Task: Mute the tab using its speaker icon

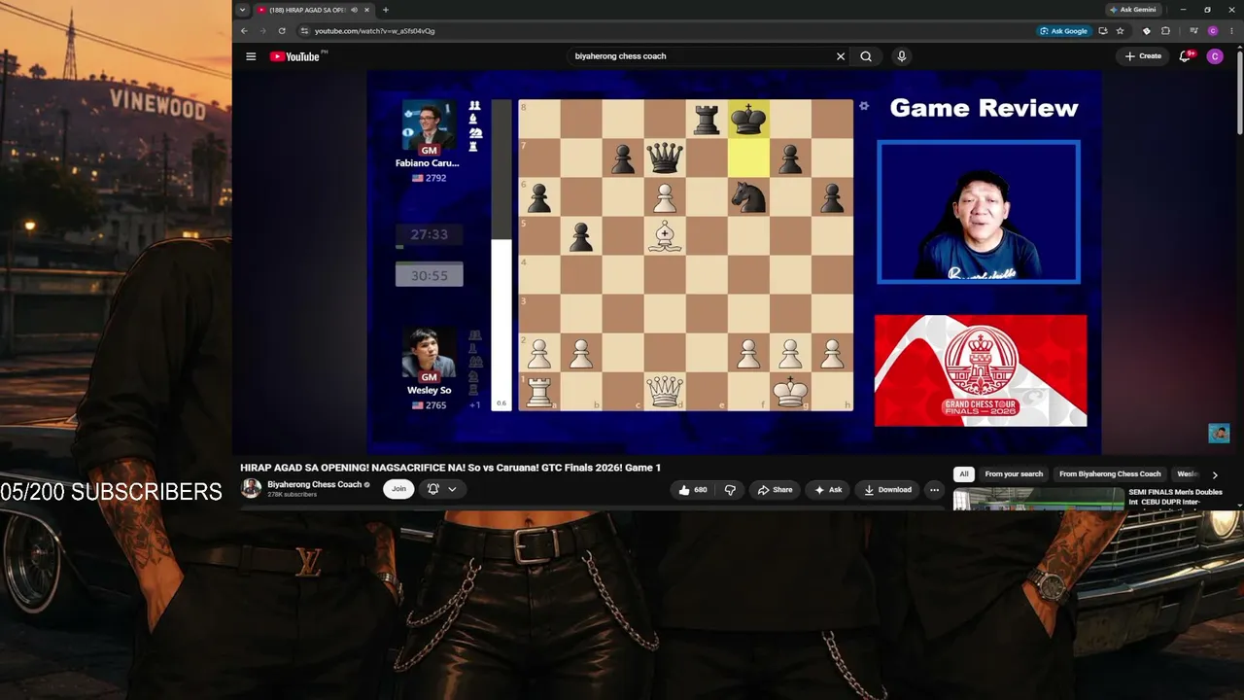Action: [354, 10]
